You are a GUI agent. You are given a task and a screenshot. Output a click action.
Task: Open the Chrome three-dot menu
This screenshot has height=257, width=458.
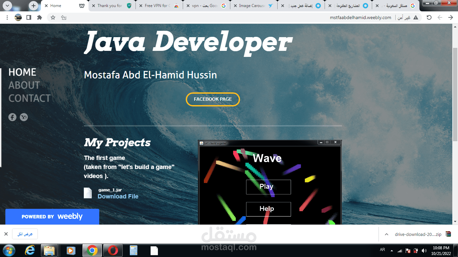(7, 17)
